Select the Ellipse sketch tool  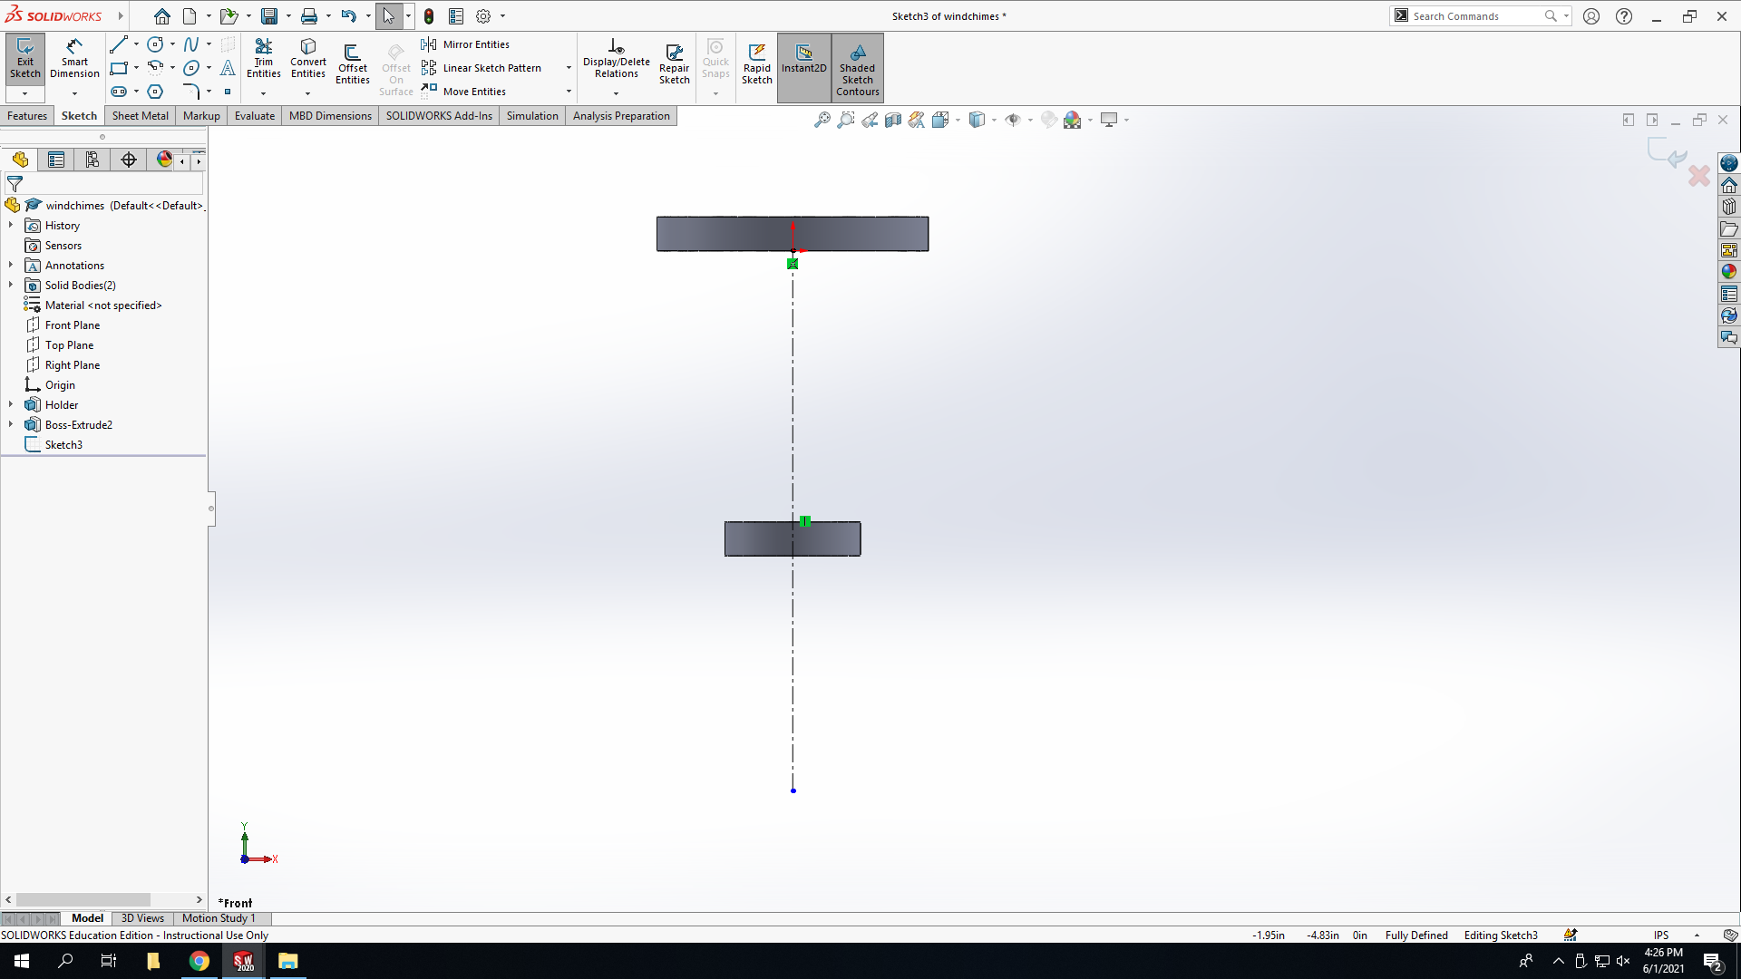(191, 68)
